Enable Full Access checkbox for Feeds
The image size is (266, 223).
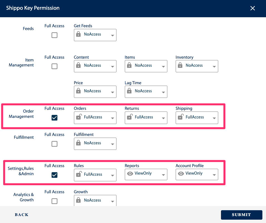54,35
